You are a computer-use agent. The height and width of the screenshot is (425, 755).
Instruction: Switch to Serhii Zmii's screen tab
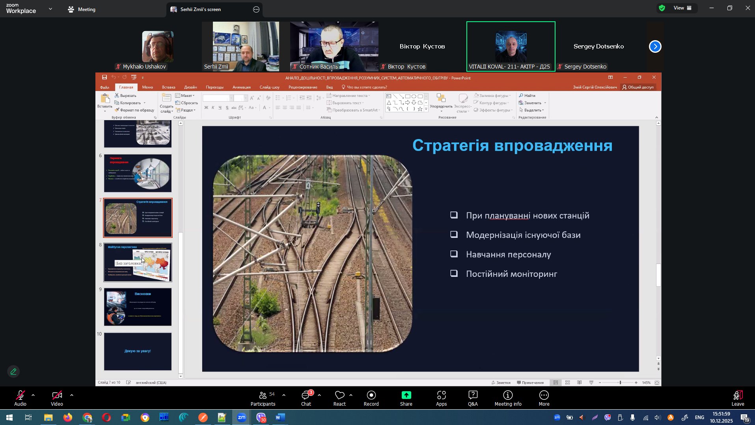200,9
